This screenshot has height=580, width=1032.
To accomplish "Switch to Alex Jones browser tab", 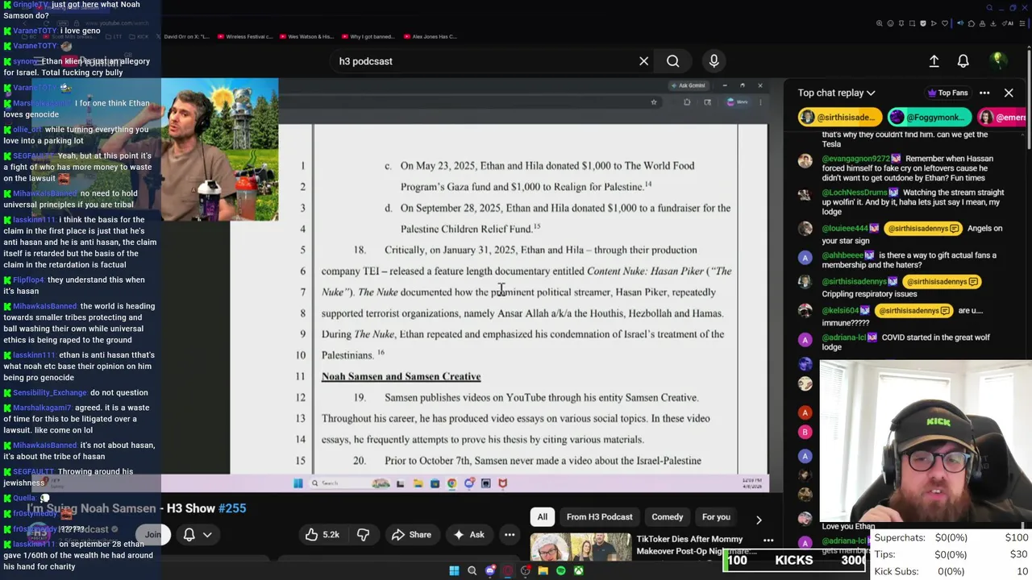I will pyautogui.click(x=431, y=36).
